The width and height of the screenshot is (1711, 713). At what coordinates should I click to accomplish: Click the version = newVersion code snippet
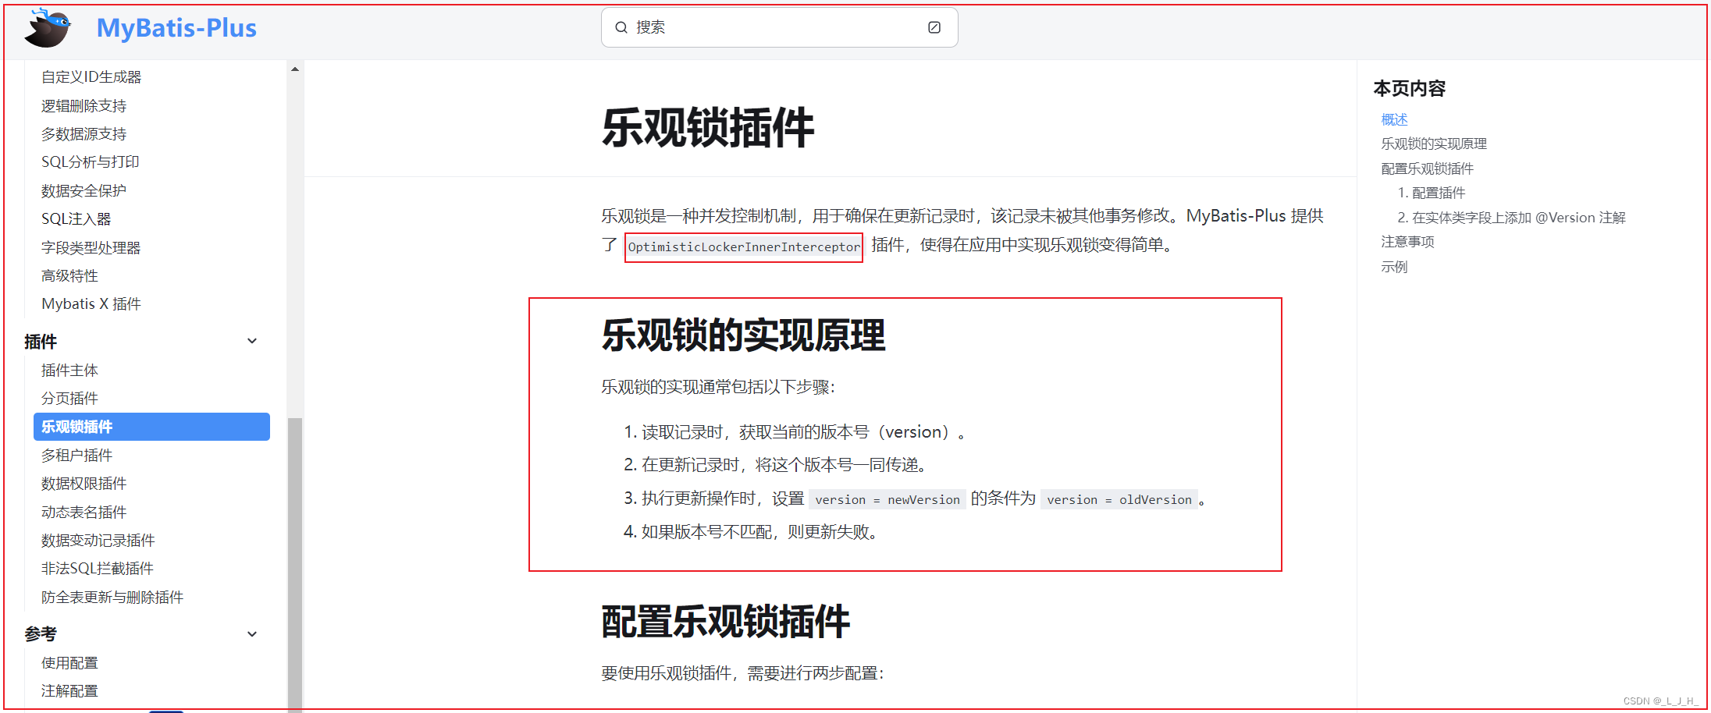(x=888, y=499)
